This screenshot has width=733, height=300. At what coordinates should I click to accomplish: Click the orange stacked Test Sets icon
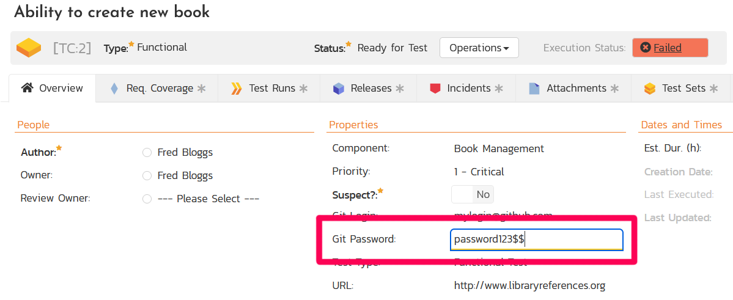[650, 89]
